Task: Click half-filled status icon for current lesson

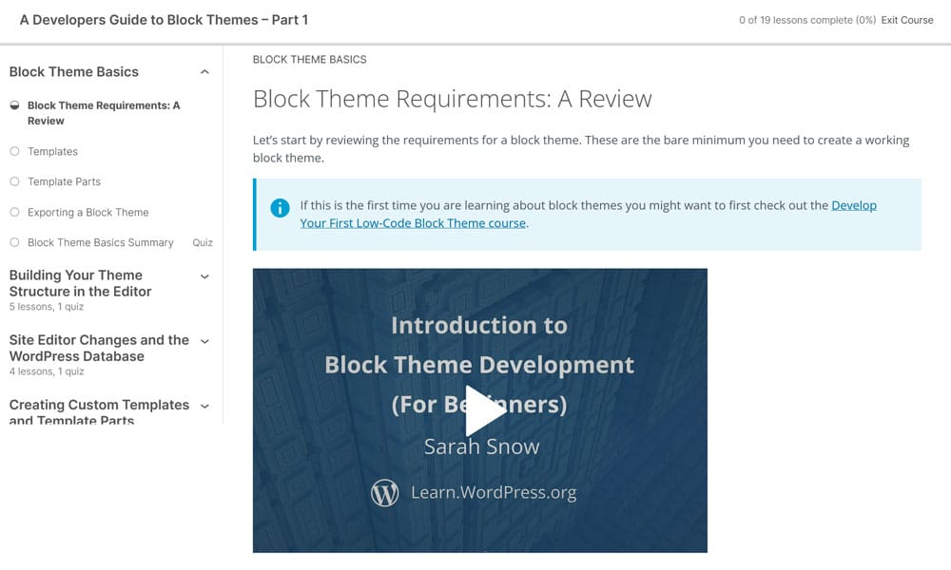Action: click(x=14, y=105)
